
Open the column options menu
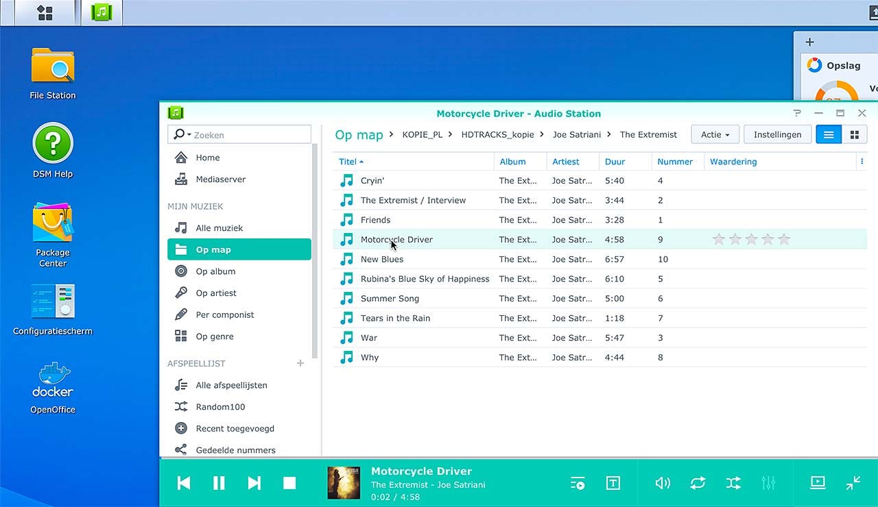[862, 162]
